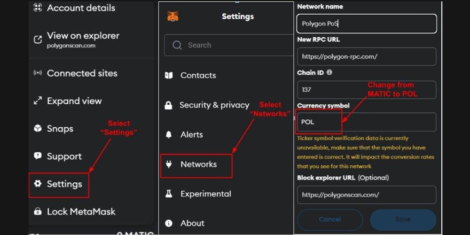Click the Cancel button
470x235 pixels.
pos(330,219)
